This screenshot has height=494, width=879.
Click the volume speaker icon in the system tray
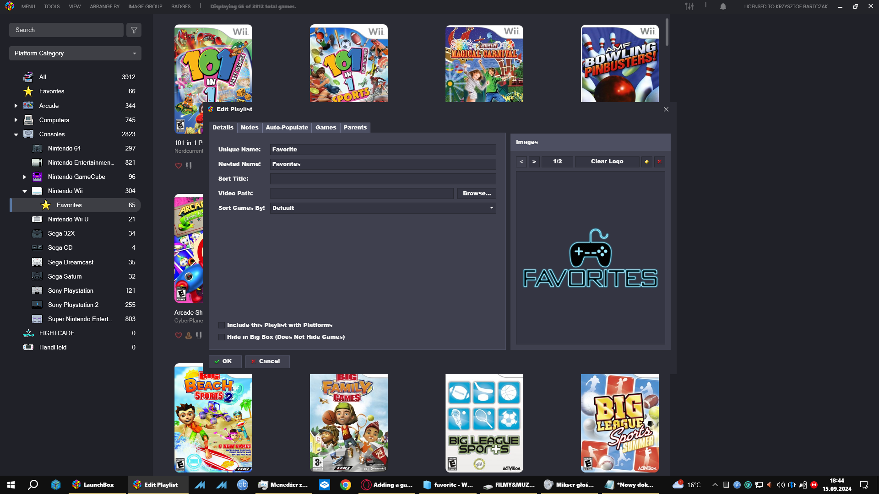click(x=781, y=485)
